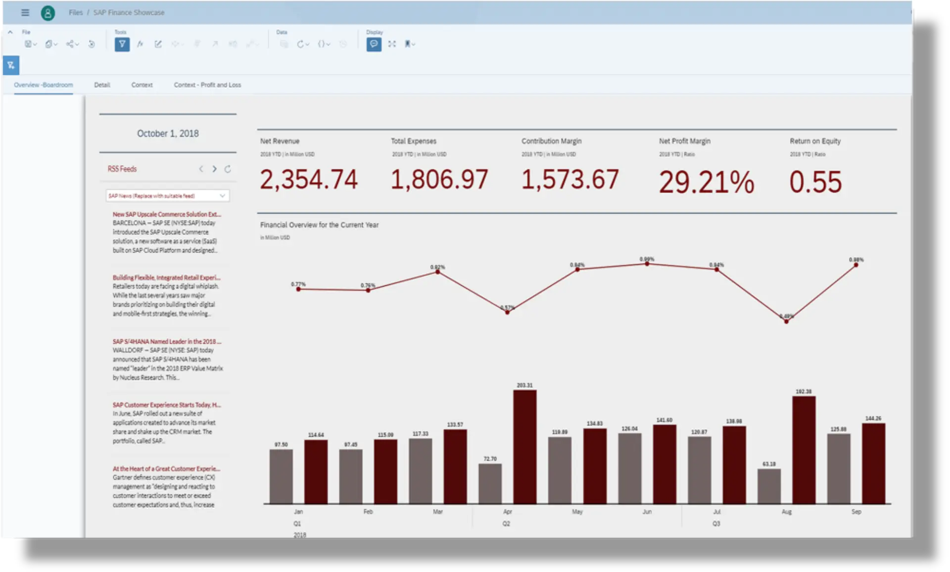The height and width of the screenshot is (572, 950).
Task: Open the Context - Profit and Loss tab
Action: [207, 85]
